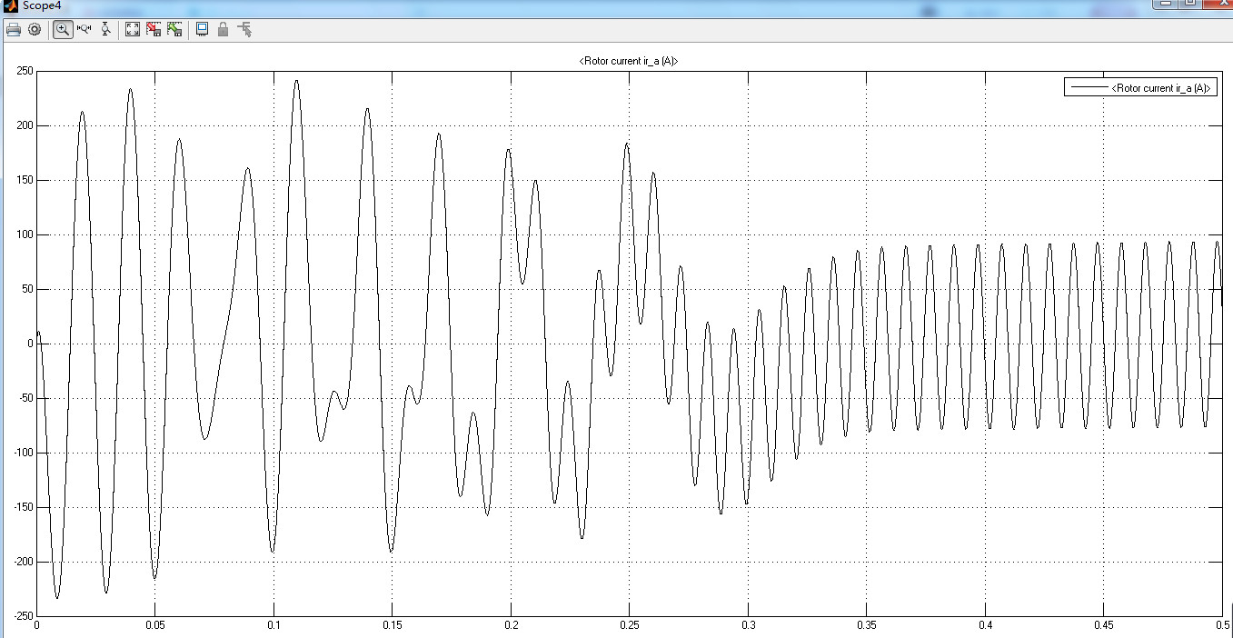
Task: Click the '0.3' x-axis tick label
Action: coord(748,626)
